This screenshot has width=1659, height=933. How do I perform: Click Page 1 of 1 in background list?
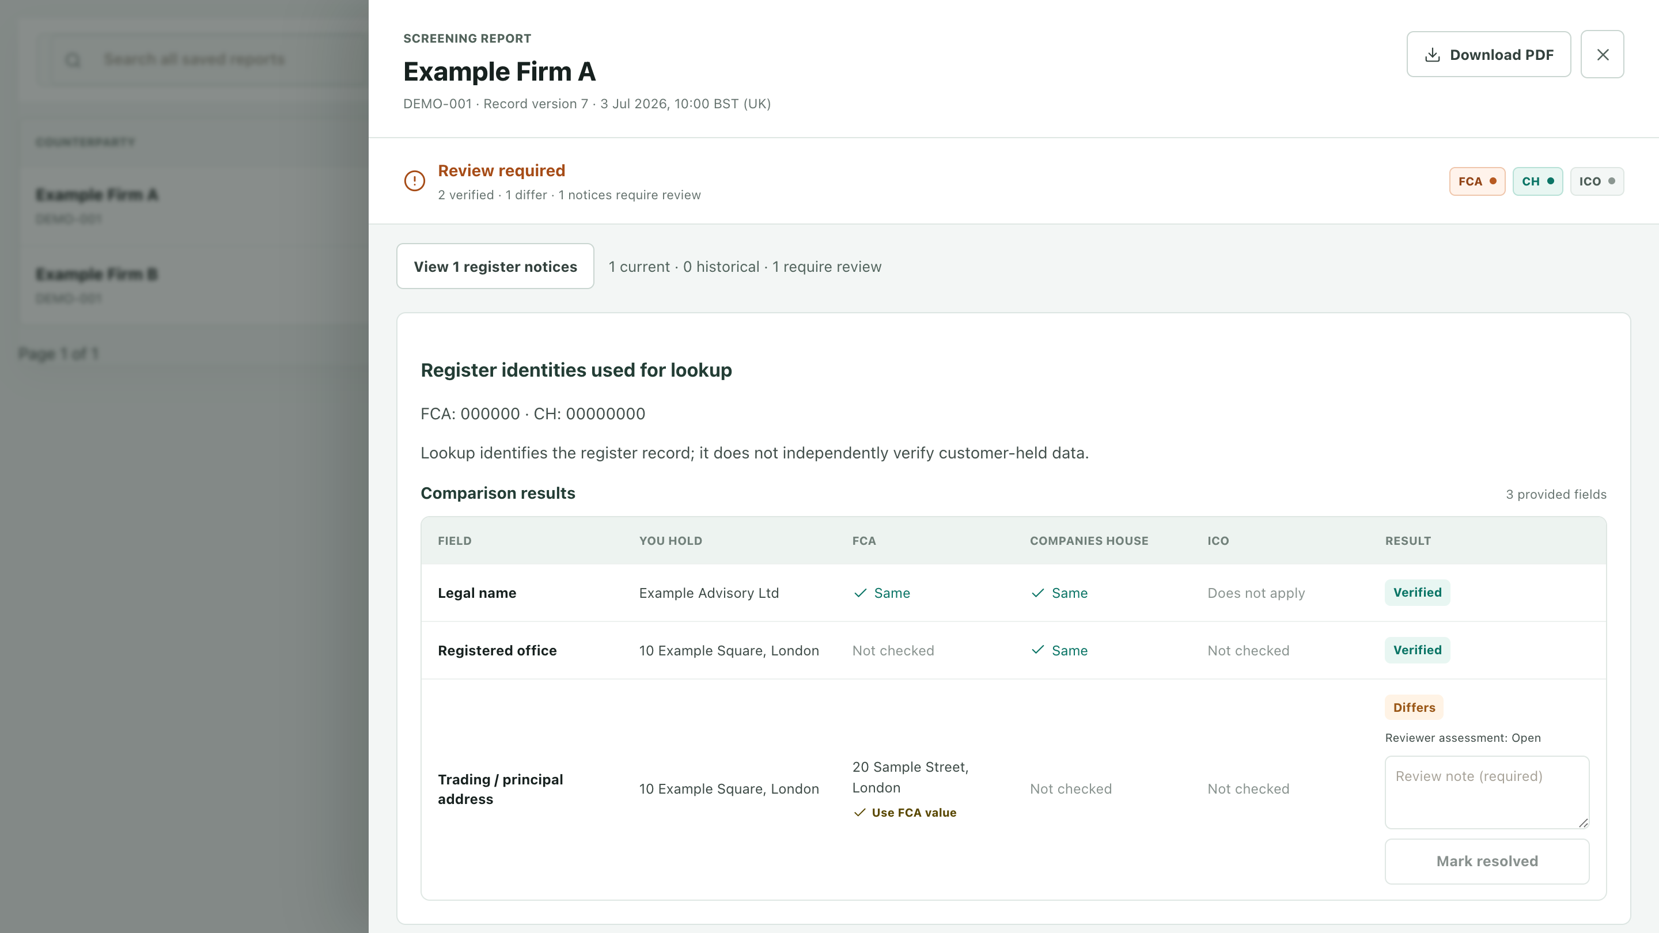pos(58,354)
